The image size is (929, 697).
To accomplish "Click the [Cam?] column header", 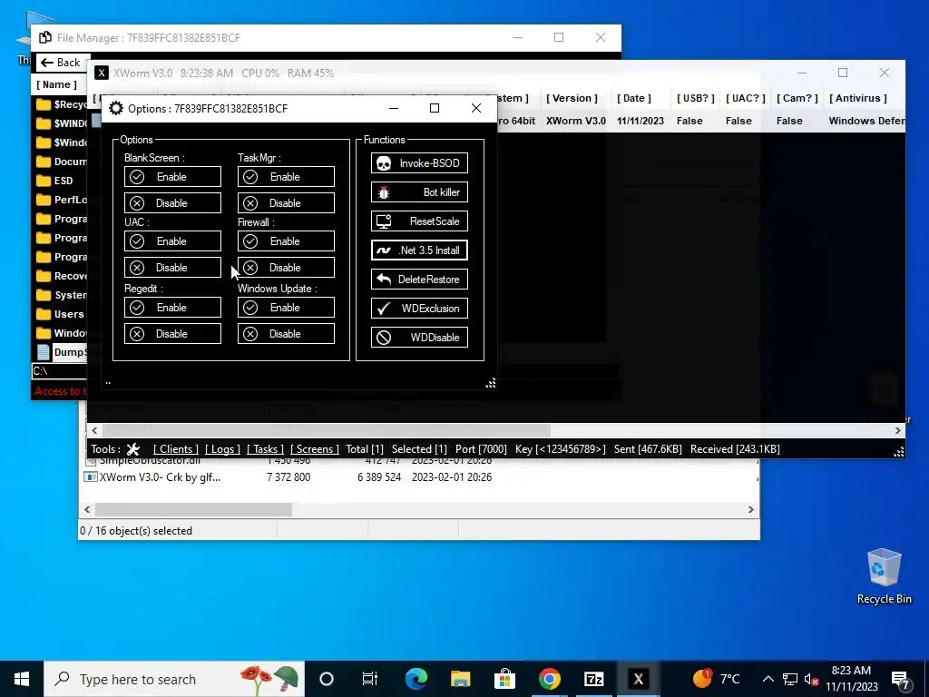I will pyautogui.click(x=797, y=98).
